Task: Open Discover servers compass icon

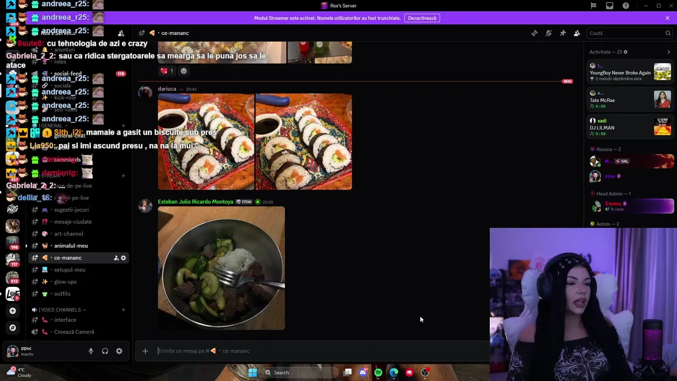Action: point(13,328)
